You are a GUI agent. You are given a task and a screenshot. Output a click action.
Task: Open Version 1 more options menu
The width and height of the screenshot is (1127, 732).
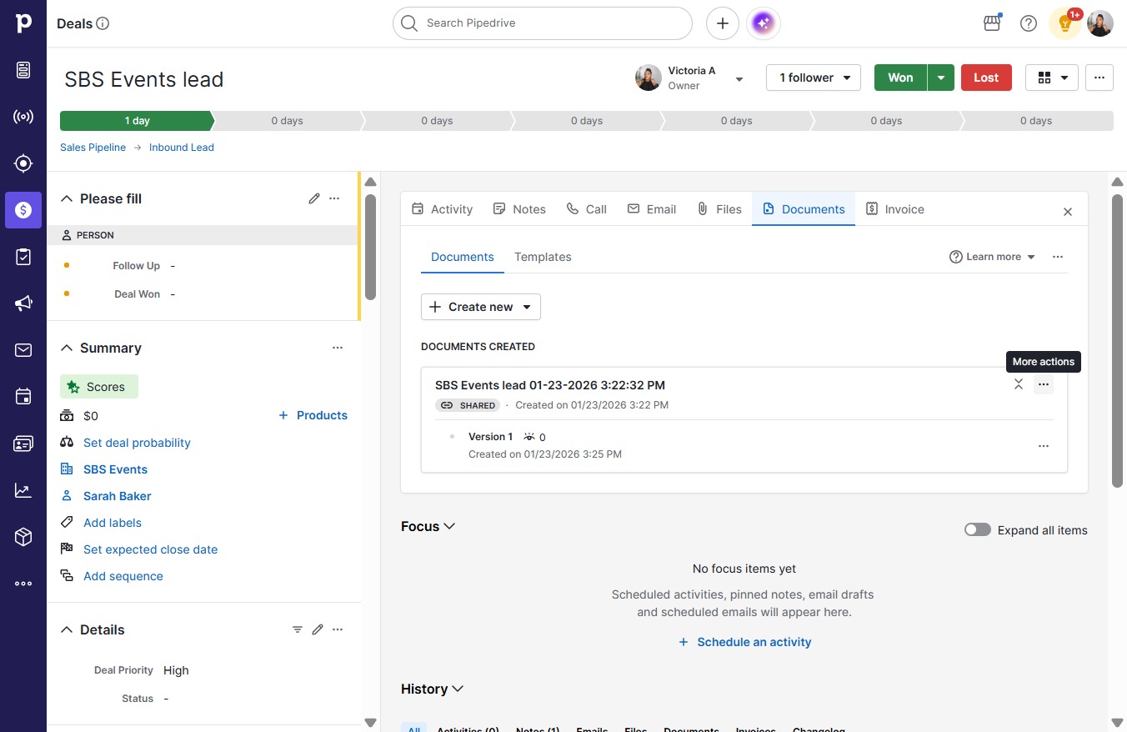(x=1044, y=446)
